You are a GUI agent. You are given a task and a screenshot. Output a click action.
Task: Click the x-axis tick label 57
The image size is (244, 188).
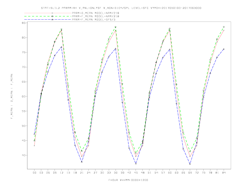pos(163,173)
